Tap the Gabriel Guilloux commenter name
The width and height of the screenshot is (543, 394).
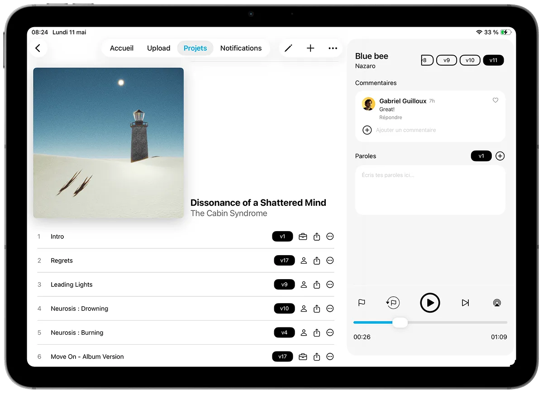click(403, 101)
